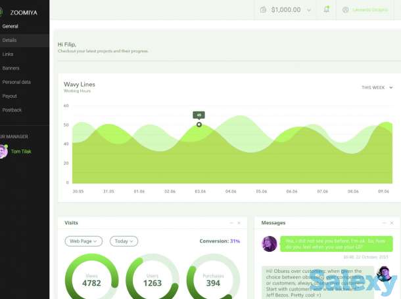401x299 pixels.
Task: Click the message sender avatar on right
Action: click(x=384, y=273)
